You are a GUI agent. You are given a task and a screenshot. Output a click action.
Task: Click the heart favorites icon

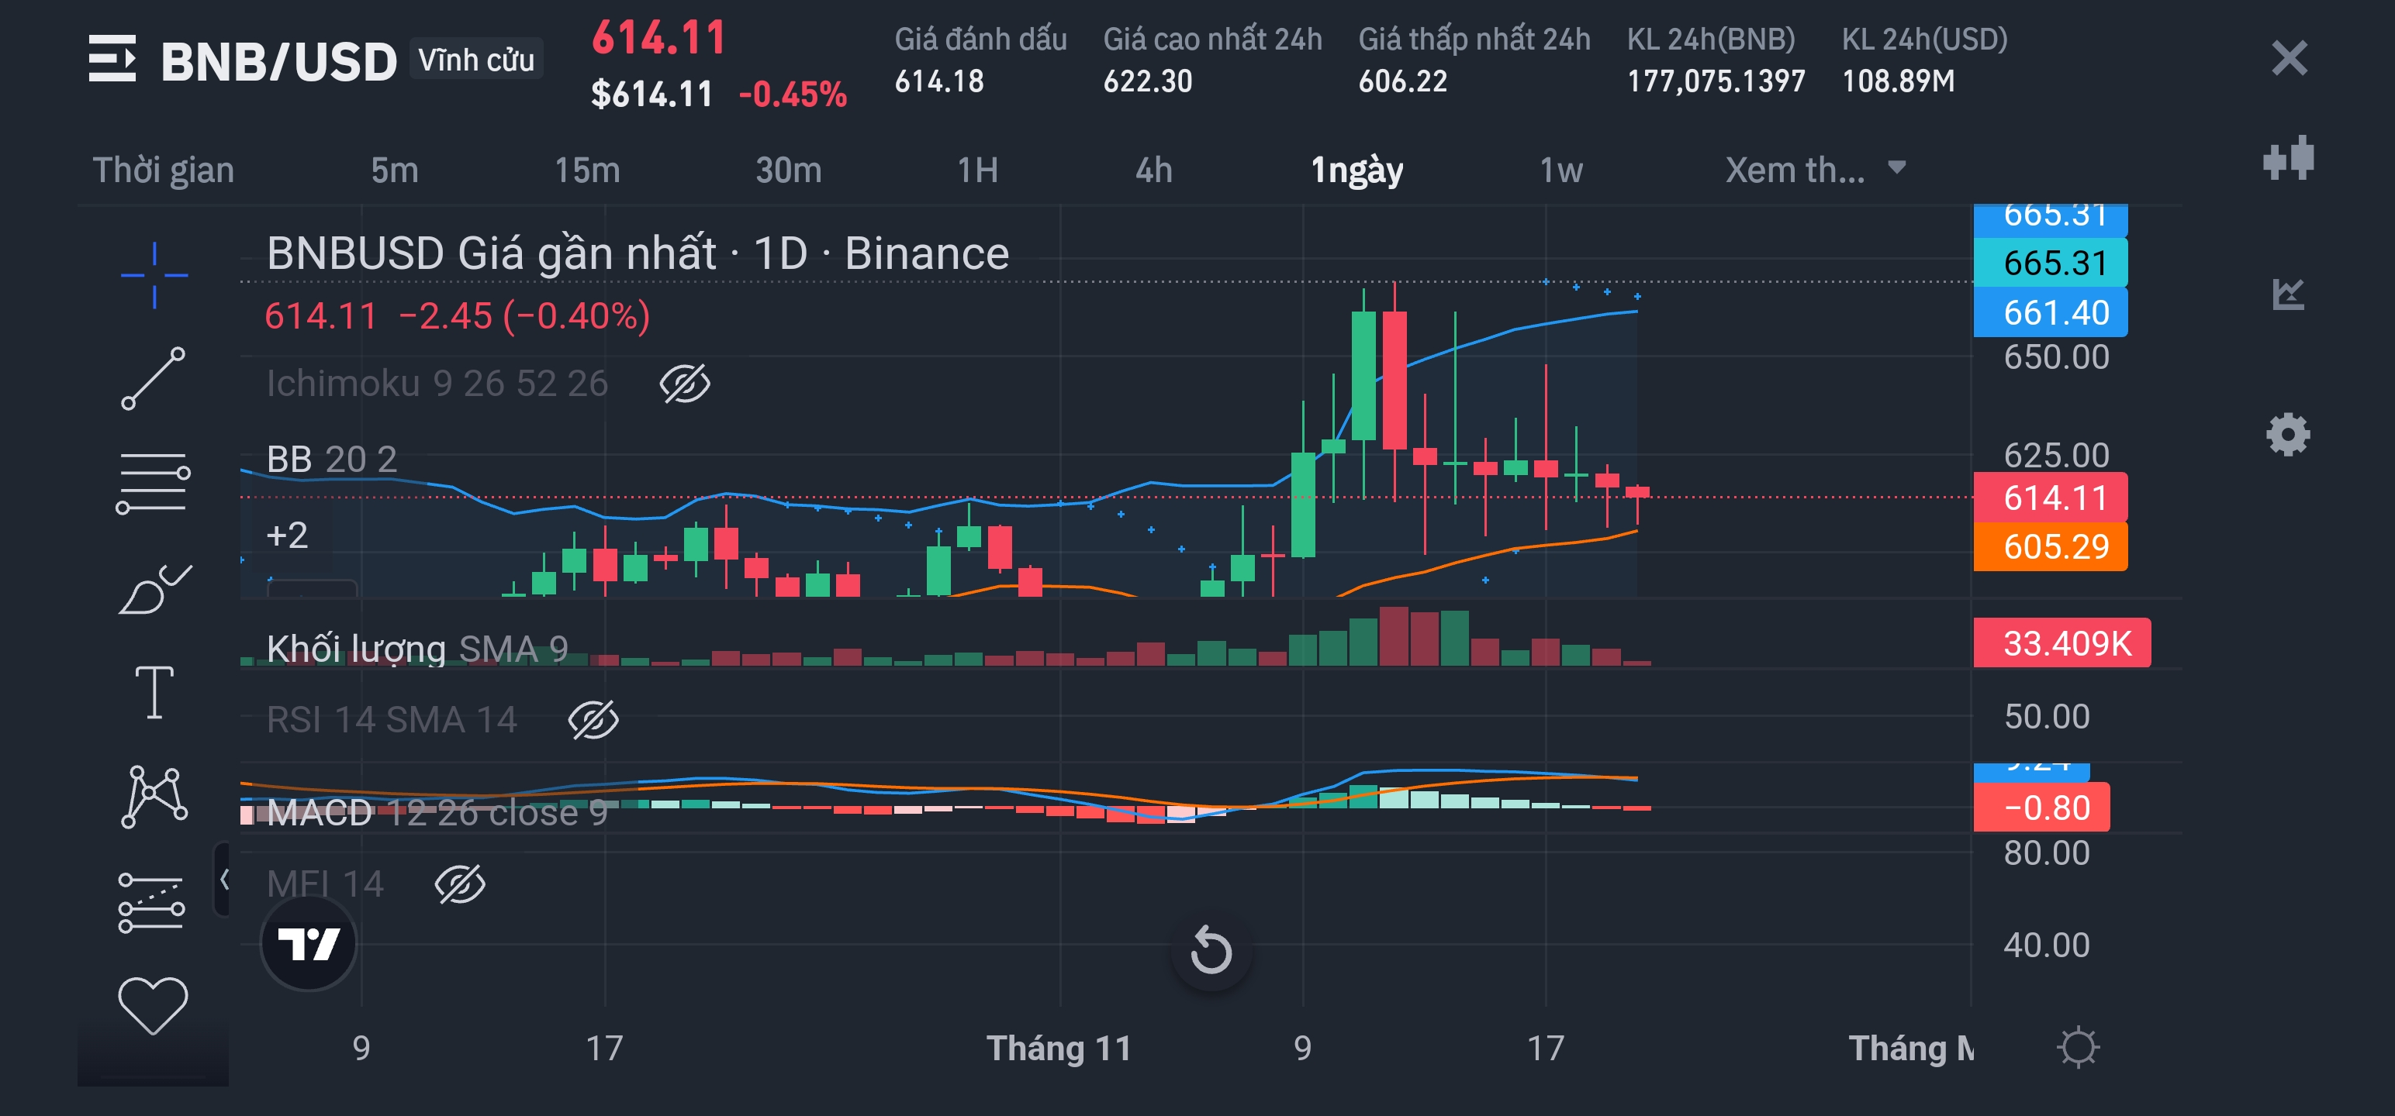154,1005
